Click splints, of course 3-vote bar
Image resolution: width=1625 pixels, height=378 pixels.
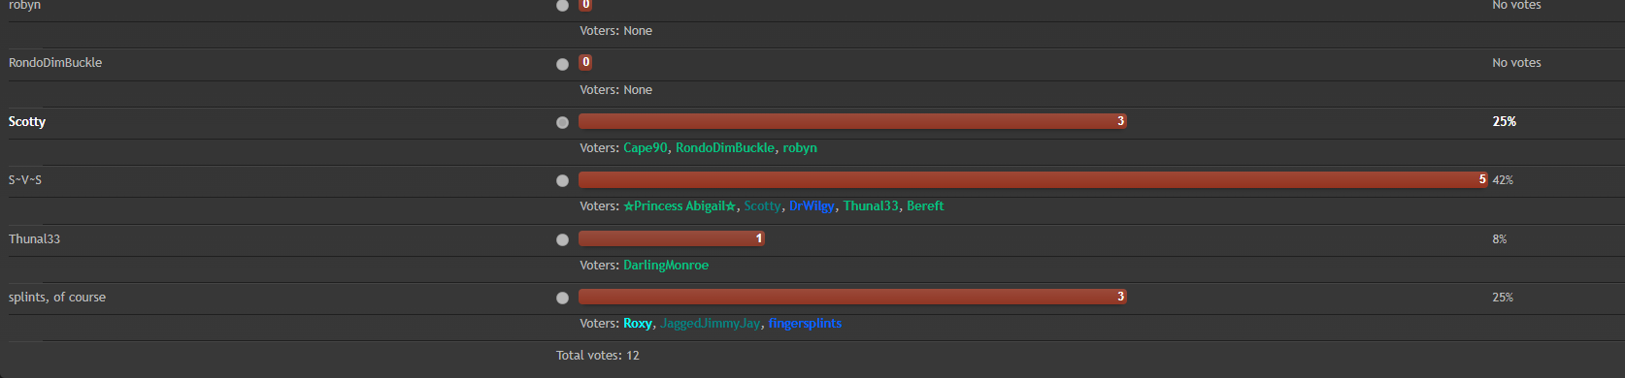pyautogui.click(x=852, y=297)
